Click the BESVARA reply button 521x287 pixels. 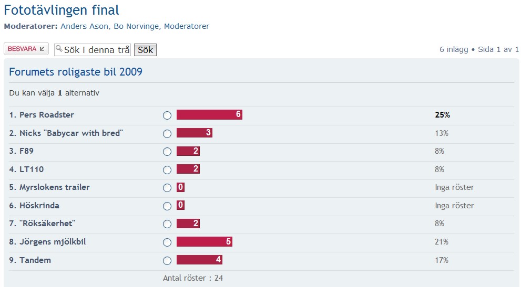click(26, 49)
